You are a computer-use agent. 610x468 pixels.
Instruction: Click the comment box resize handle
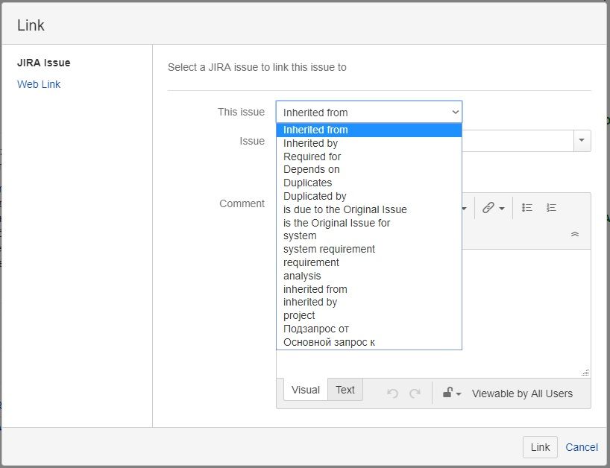(x=585, y=373)
